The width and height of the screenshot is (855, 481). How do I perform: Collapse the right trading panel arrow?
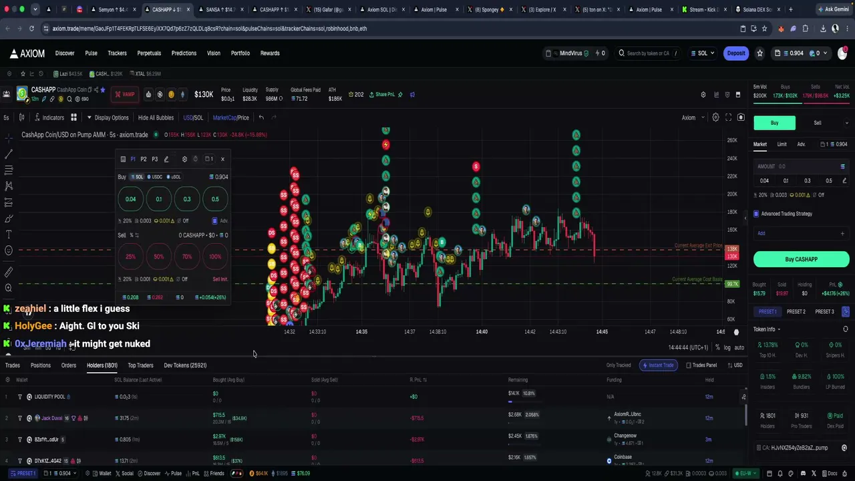(x=745, y=218)
